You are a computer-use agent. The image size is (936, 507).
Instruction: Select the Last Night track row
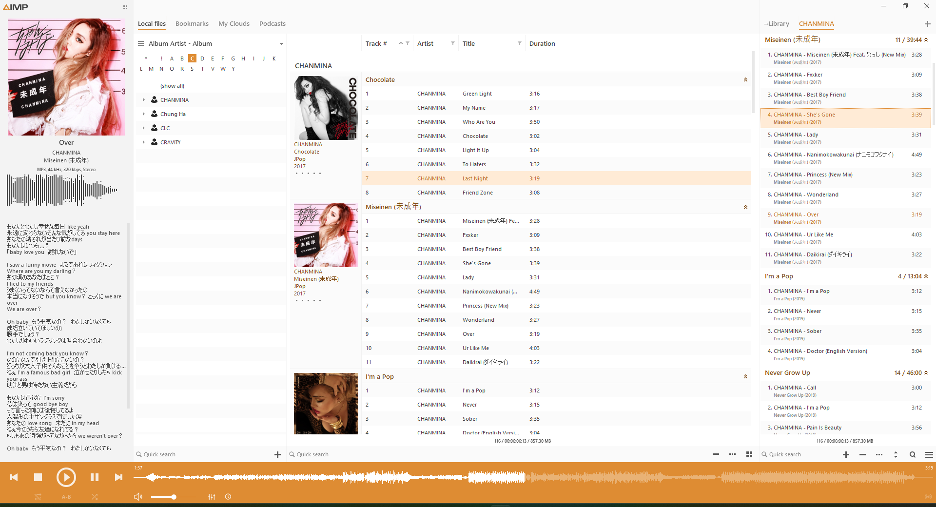pos(556,178)
